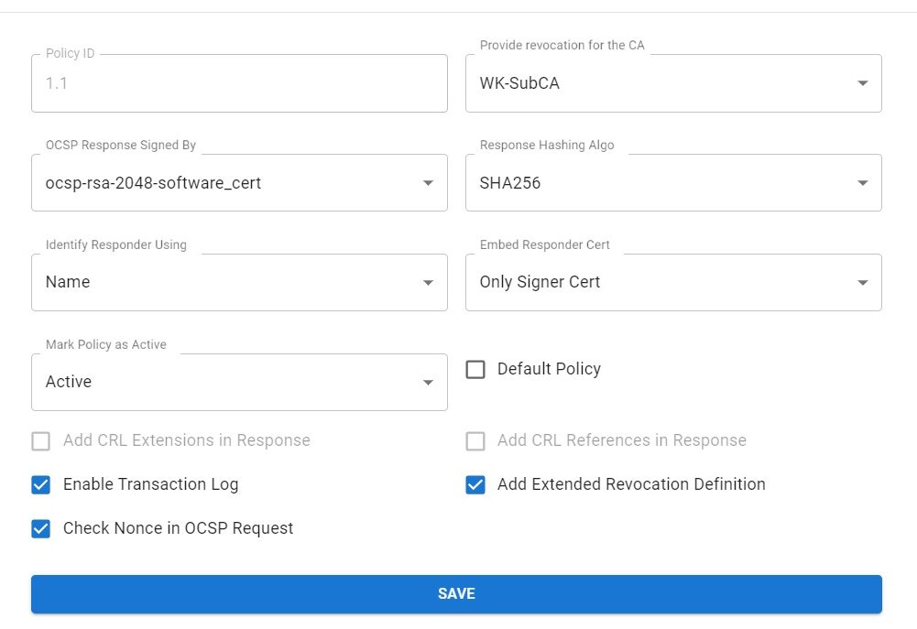Click the chevron icon on Embed Responder Cert
This screenshot has height=629, width=917.
point(862,282)
